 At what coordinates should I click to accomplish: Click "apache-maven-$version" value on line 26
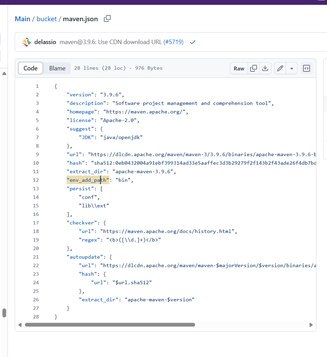point(160,300)
